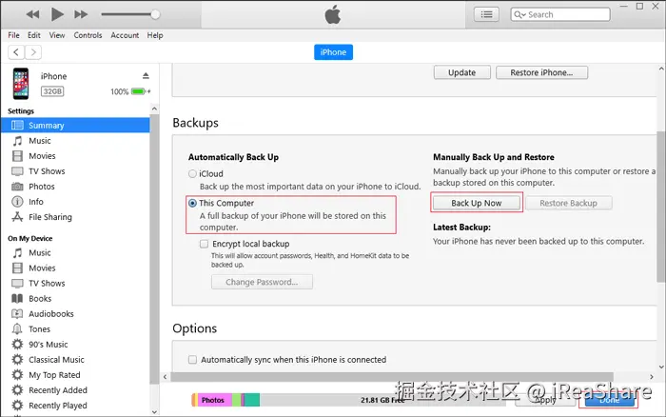Go forward with the right arrow button
Image resolution: width=666 pixels, height=417 pixels.
pyautogui.click(x=33, y=52)
